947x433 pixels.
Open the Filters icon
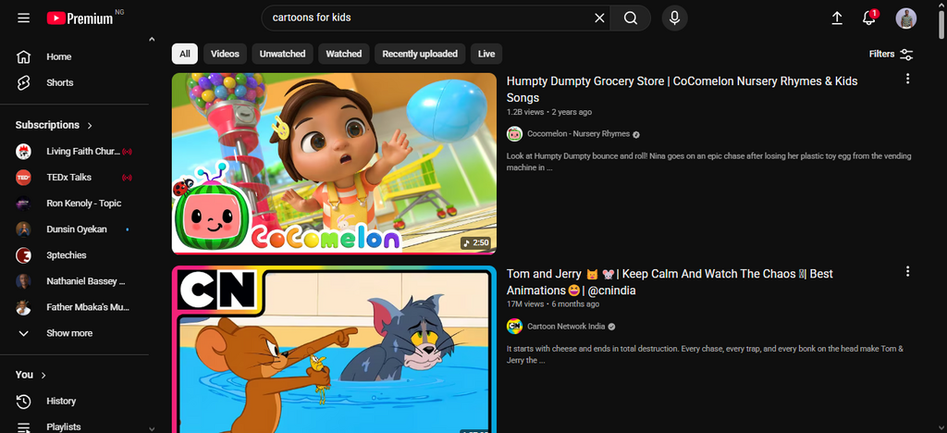pyautogui.click(x=906, y=55)
